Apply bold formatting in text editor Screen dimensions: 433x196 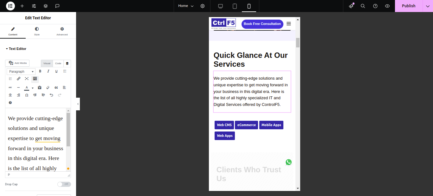pyautogui.click(x=40, y=71)
